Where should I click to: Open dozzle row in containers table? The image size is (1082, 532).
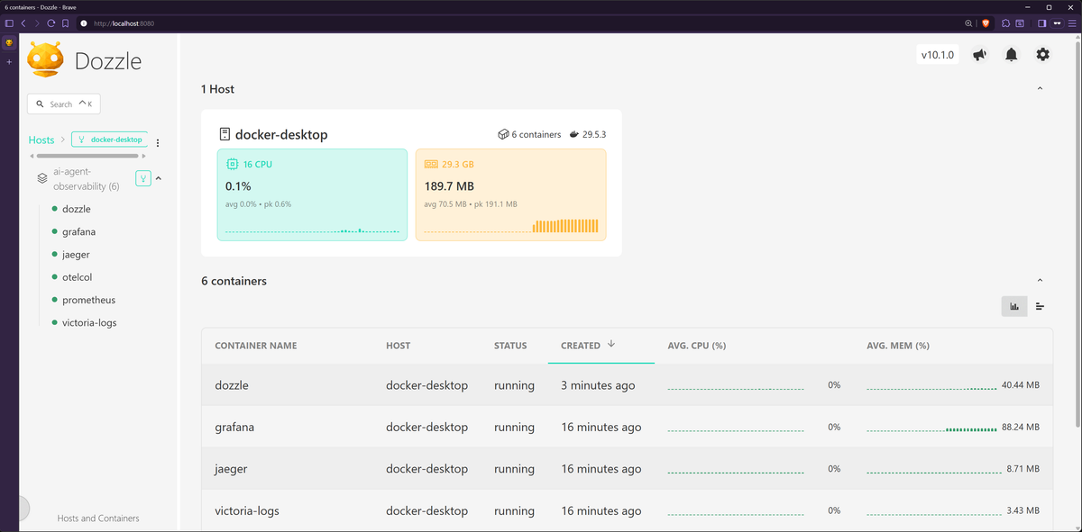[627, 385]
